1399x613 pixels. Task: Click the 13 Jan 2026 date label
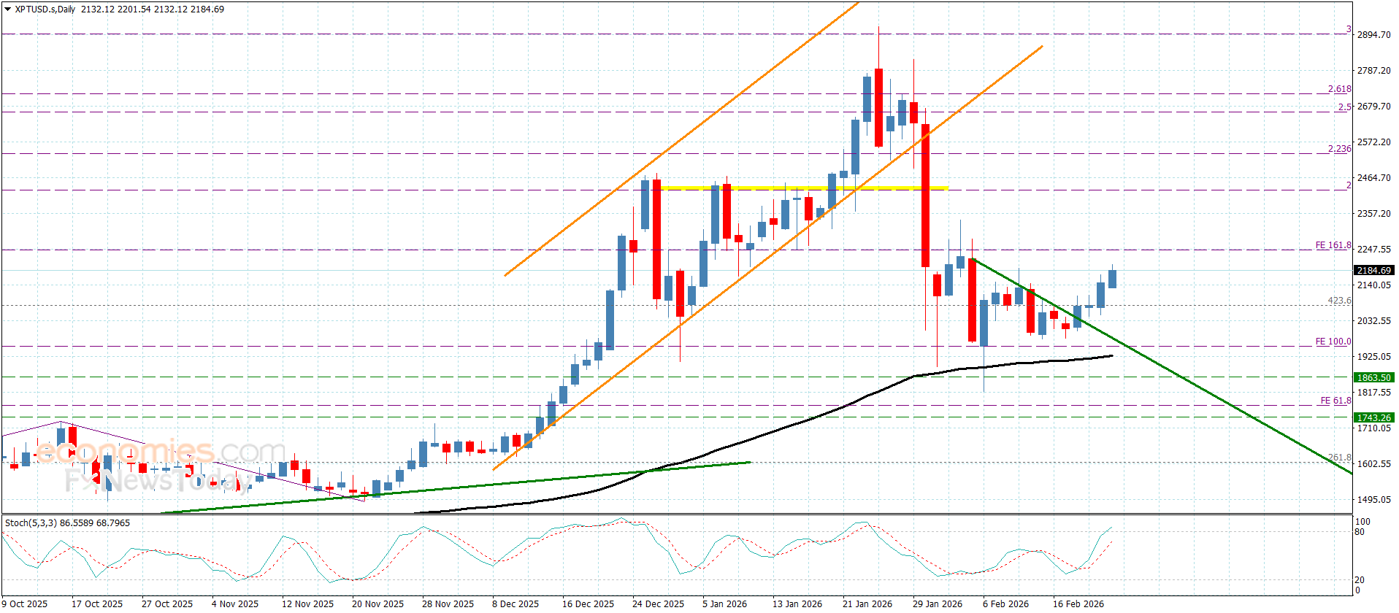[797, 604]
